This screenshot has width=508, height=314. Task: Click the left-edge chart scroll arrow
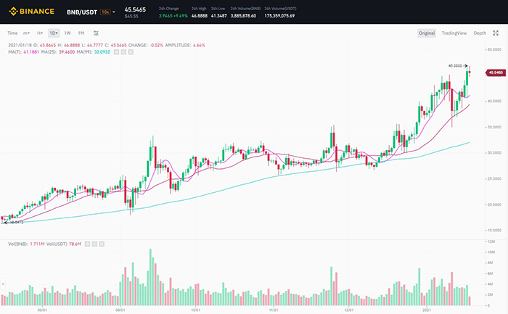tap(3, 281)
